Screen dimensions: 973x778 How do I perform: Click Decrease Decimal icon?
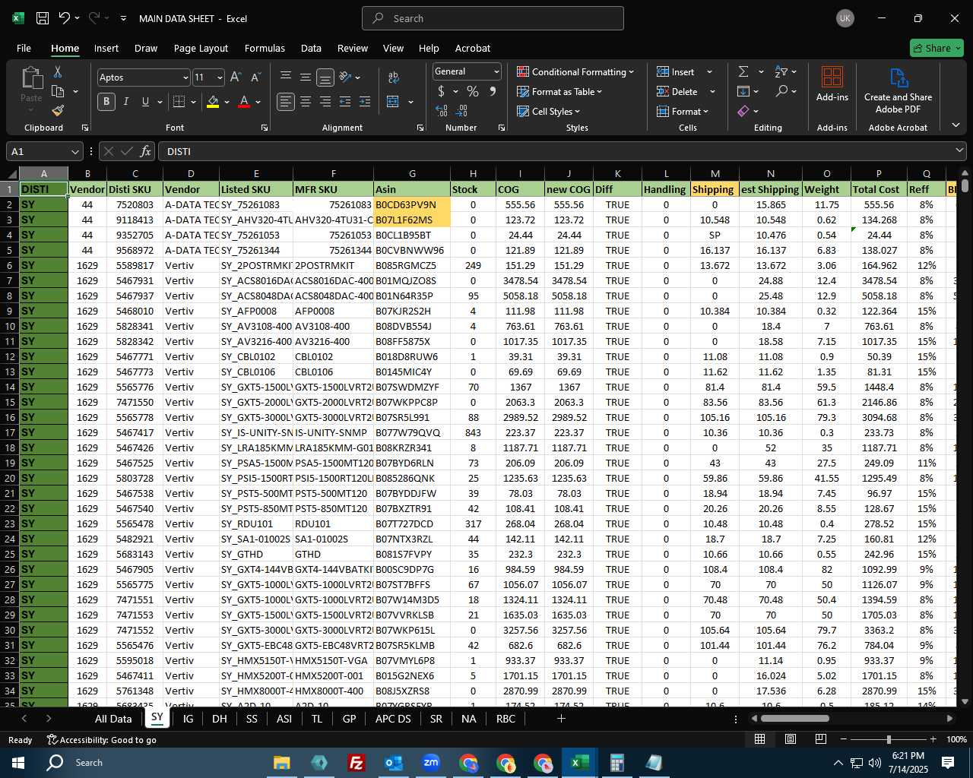coord(462,111)
